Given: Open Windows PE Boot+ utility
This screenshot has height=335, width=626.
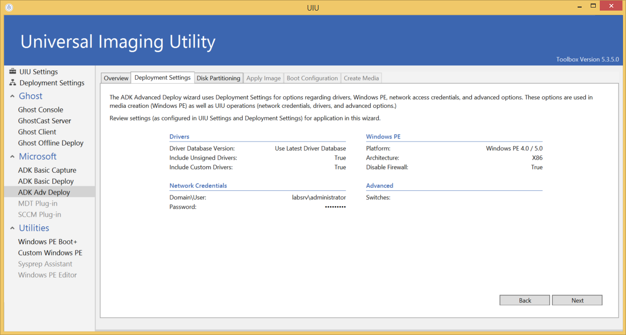Looking at the screenshot, I should pyautogui.click(x=48, y=242).
